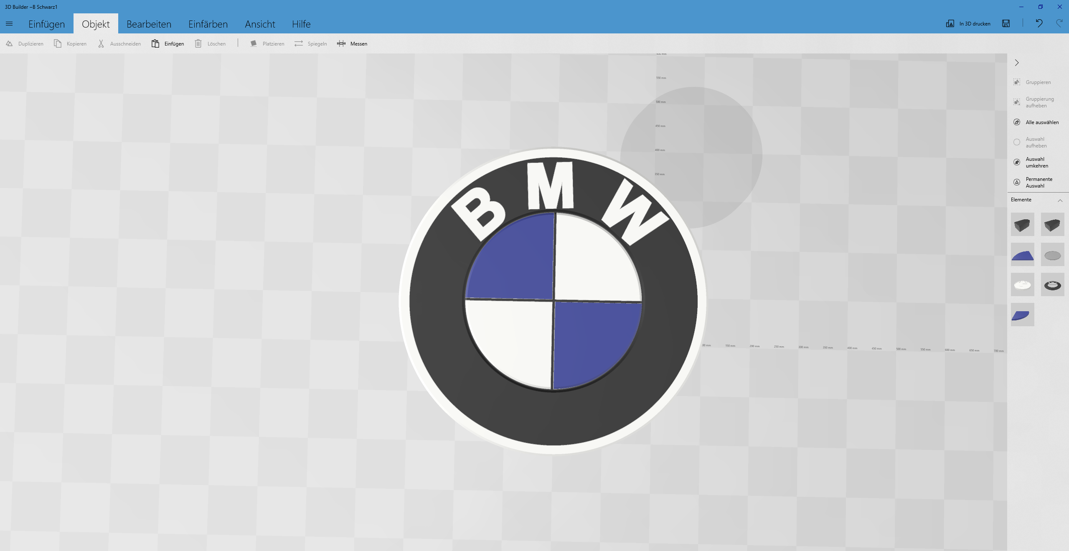Screen dimensions: 1069x551
Task: Click Auswahl aufheben
Action: (1030, 142)
